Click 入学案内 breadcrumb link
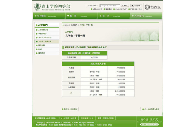Image resolution: width=195 pixels, height=127 pixels. [74, 25]
